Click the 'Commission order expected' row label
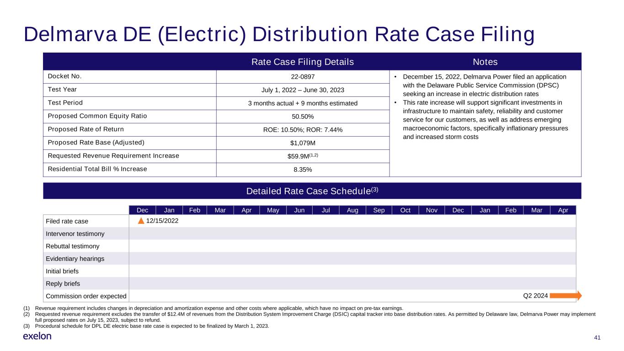Viewport: 624px width, 351px height. click(x=86, y=296)
